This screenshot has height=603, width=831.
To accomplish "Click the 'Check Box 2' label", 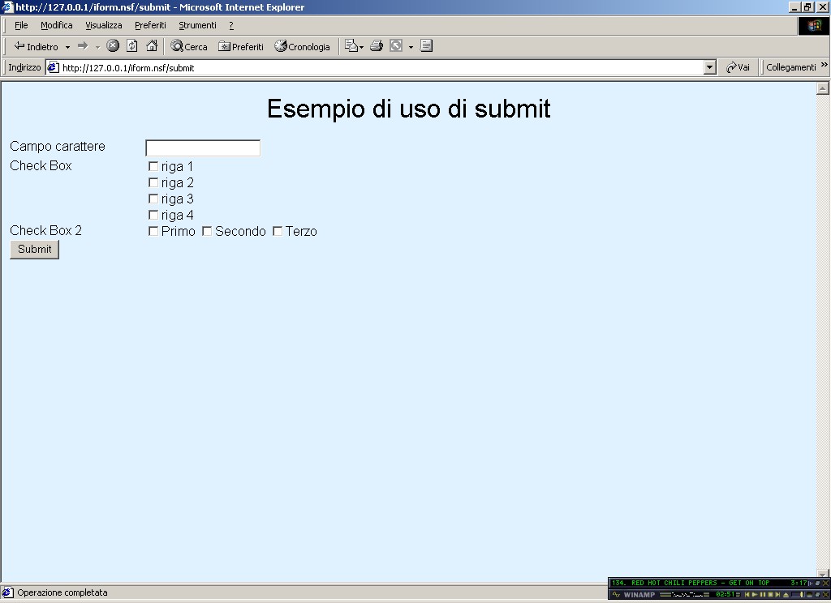I will click(x=46, y=230).
